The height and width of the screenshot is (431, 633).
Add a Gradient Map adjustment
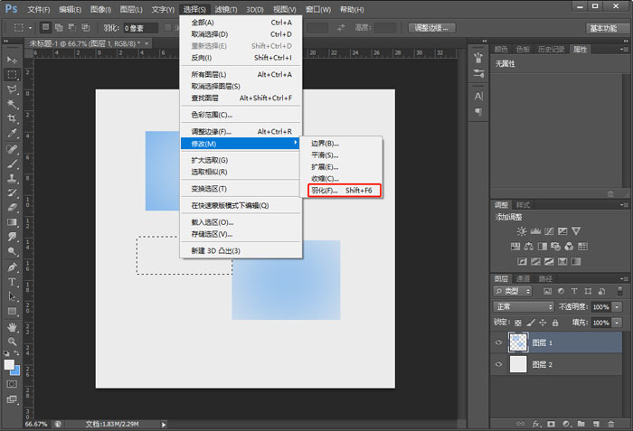tap(576, 261)
